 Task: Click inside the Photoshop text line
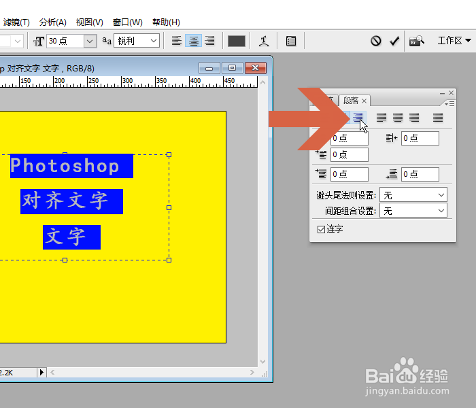tap(71, 166)
